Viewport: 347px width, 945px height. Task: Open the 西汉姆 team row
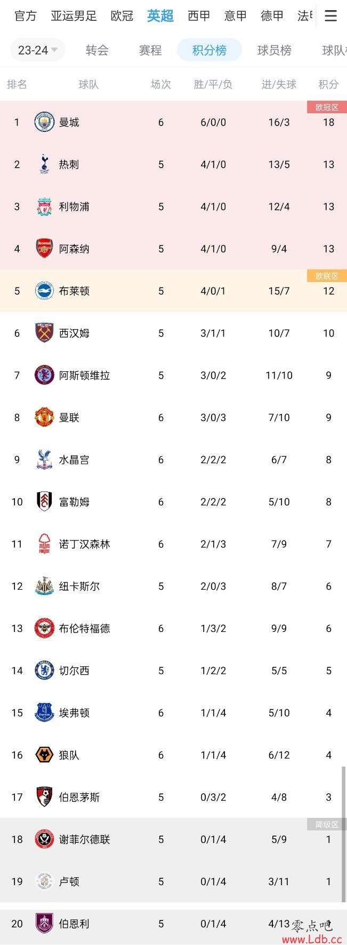coord(173,333)
